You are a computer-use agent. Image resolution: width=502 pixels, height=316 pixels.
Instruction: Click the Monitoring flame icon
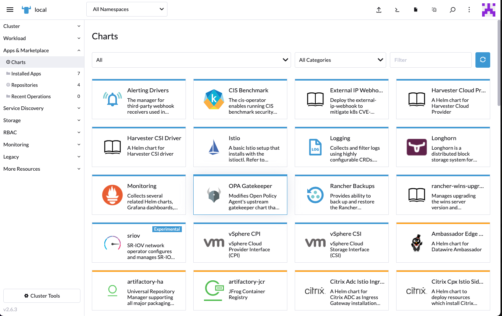tap(112, 196)
